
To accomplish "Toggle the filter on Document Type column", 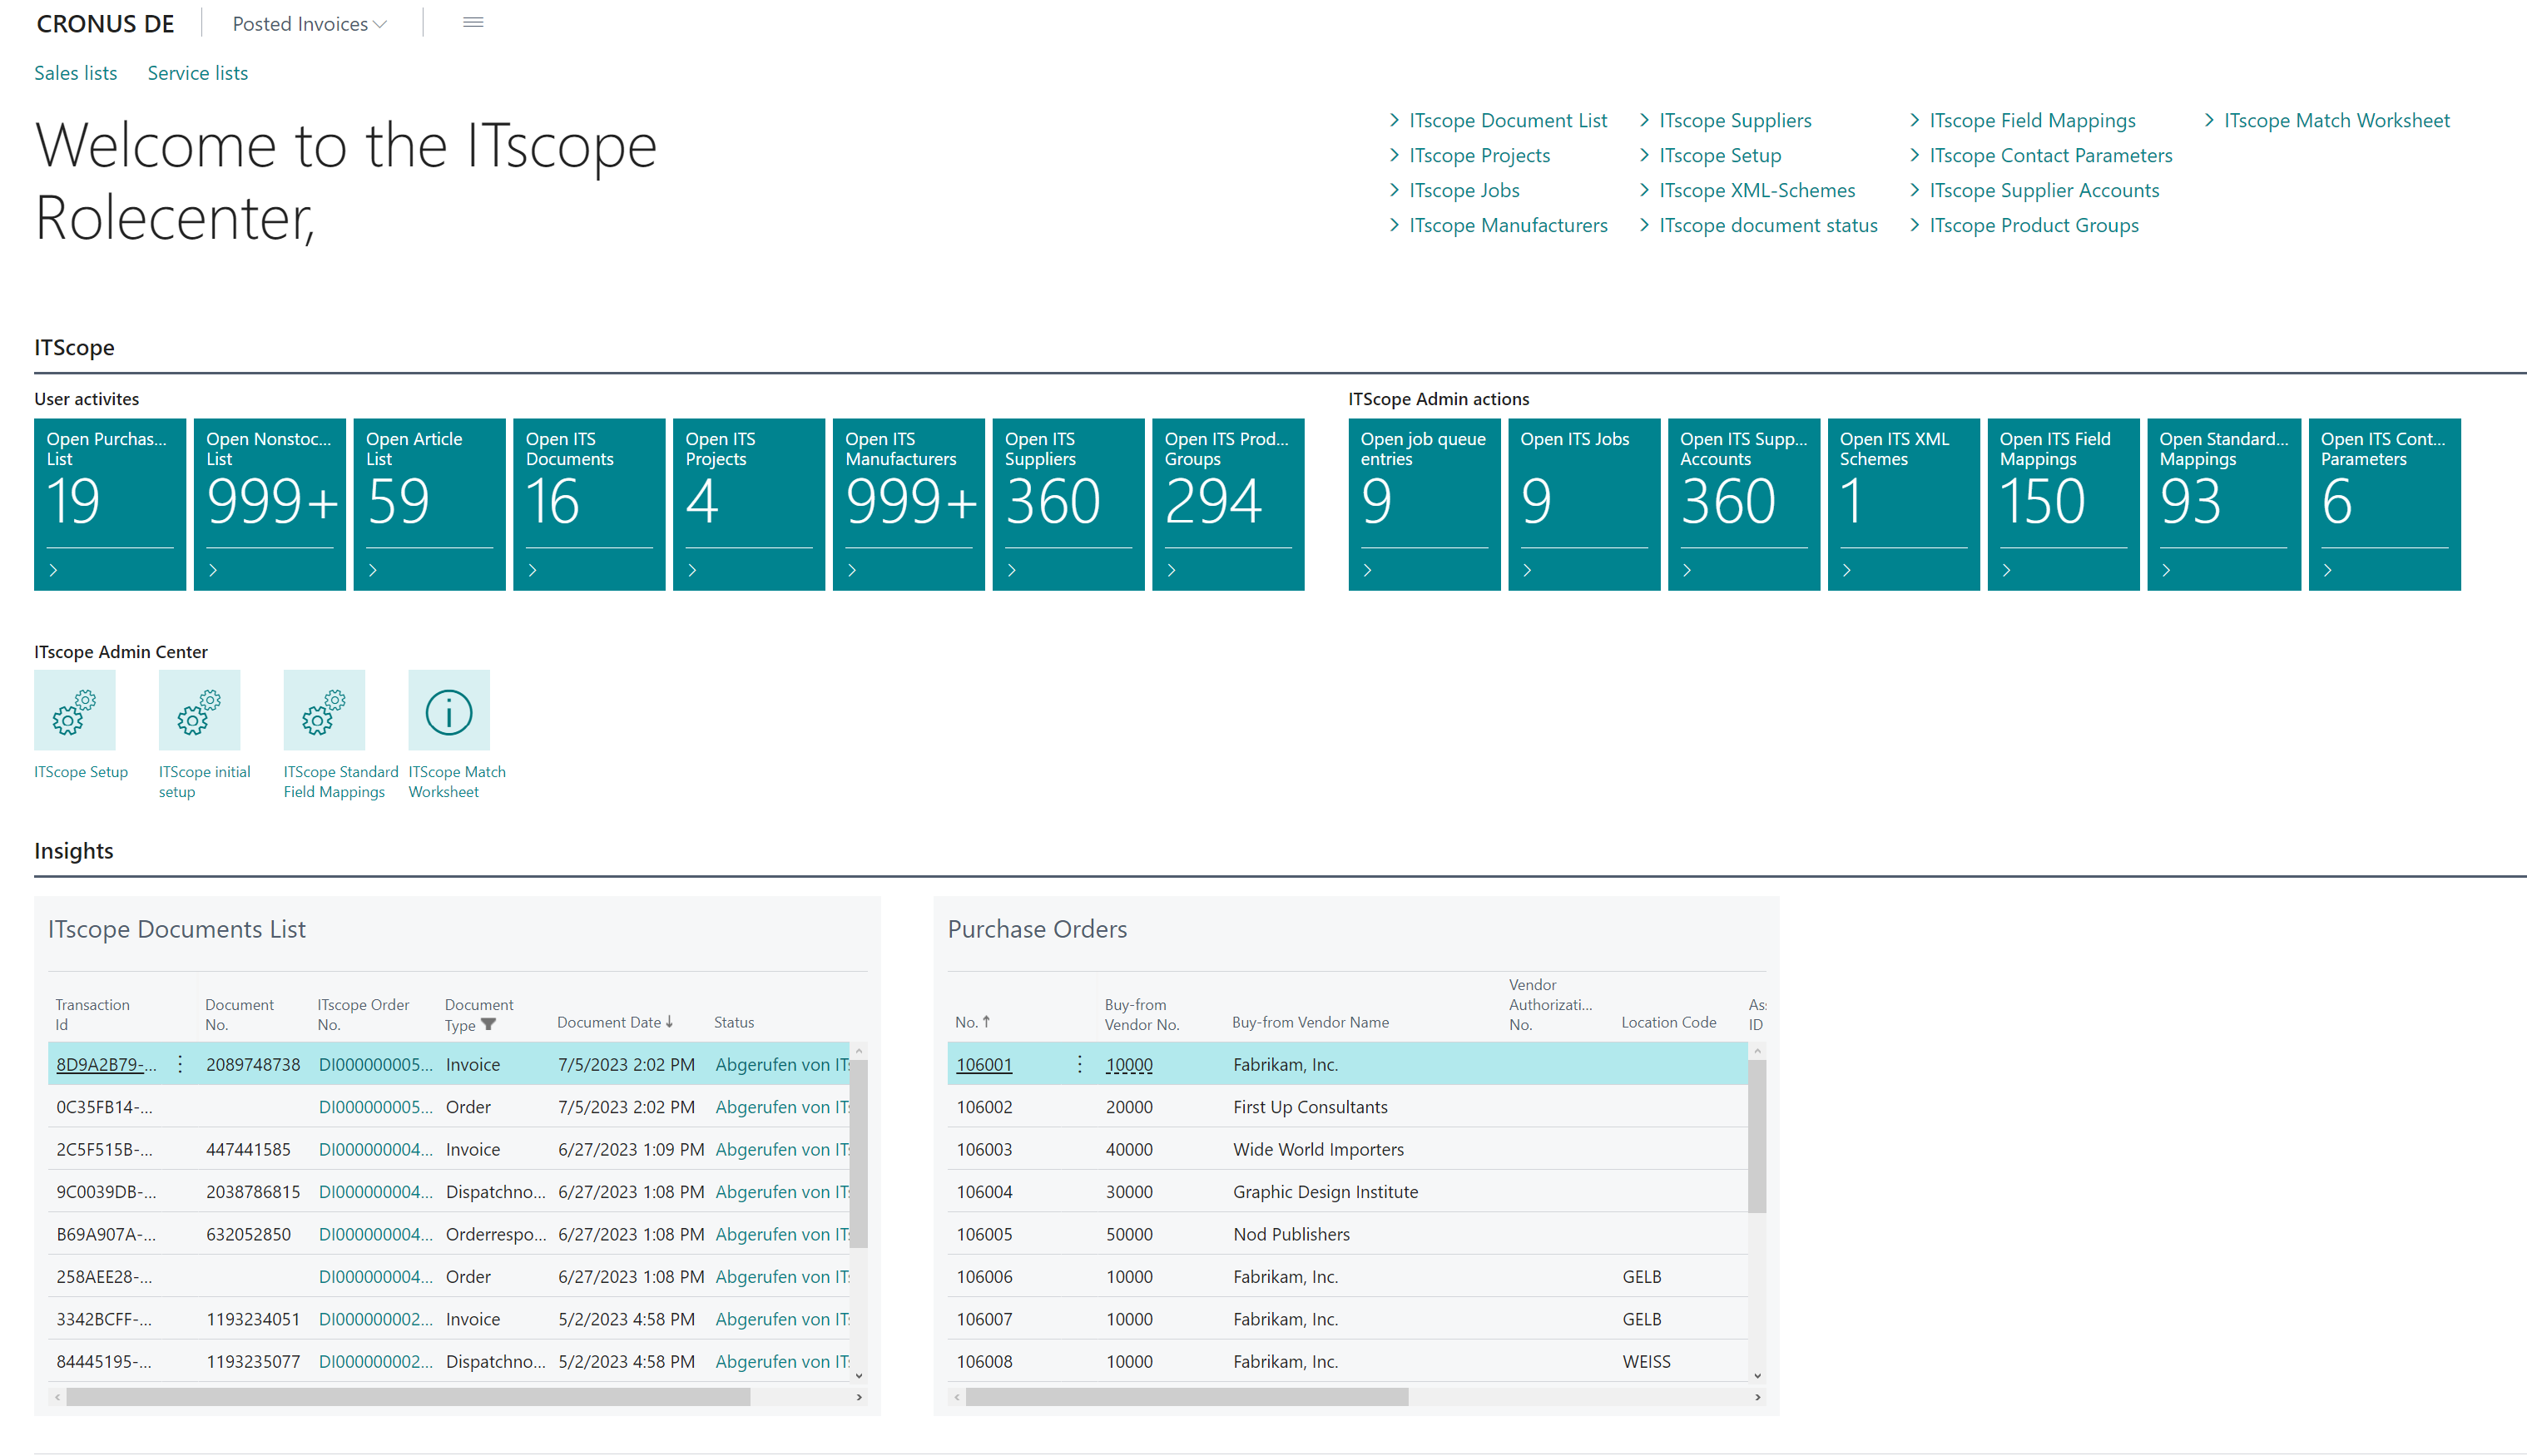I will (x=489, y=1025).
